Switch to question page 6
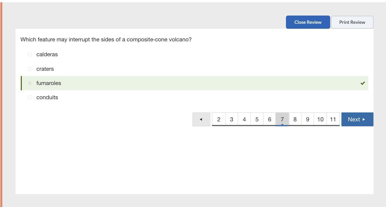The image size is (386, 207). pos(269,119)
